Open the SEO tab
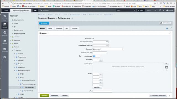Viewport: 177px width, 99px height. pyautogui.click(x=67, y=29)
